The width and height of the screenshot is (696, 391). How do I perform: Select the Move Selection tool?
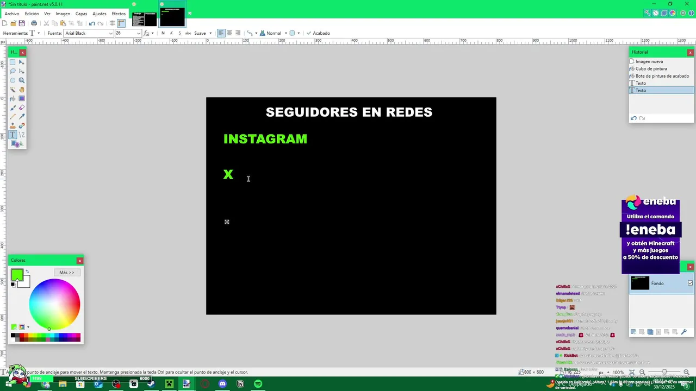22,71
